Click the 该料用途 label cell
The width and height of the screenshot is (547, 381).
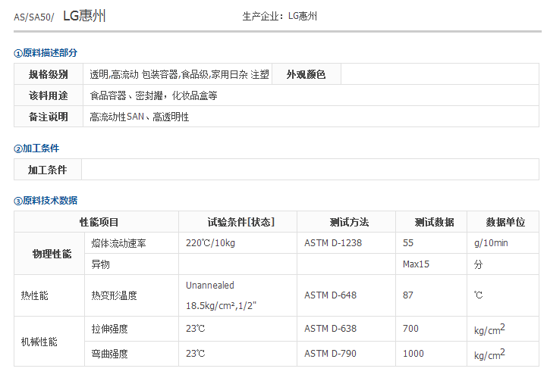tap(49, 95)
